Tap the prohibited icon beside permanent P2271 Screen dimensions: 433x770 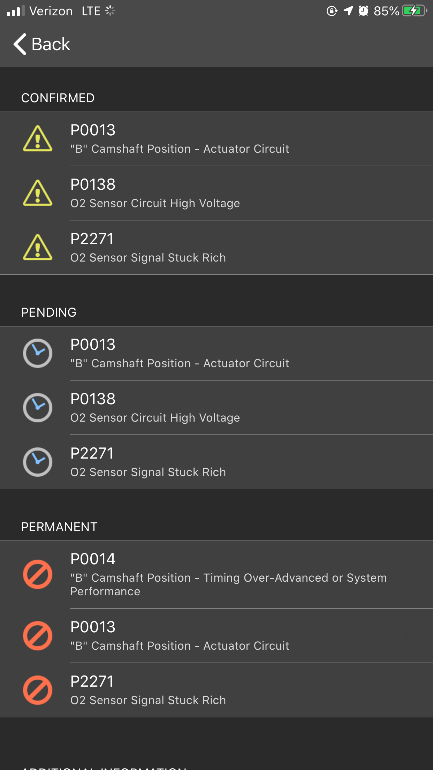click(38, 690)
